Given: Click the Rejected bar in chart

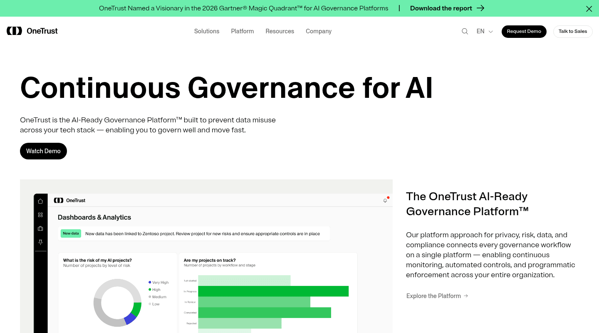Looking at the screenshot, I should tap(240, 323).
